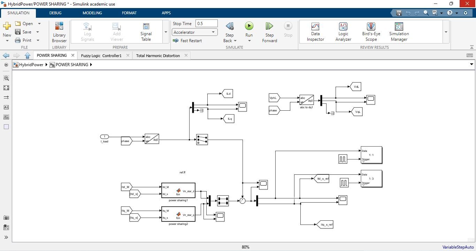Click the Zoom In tool in left palette
This screenshot has height=251, width=476.
tap(6, 78)
